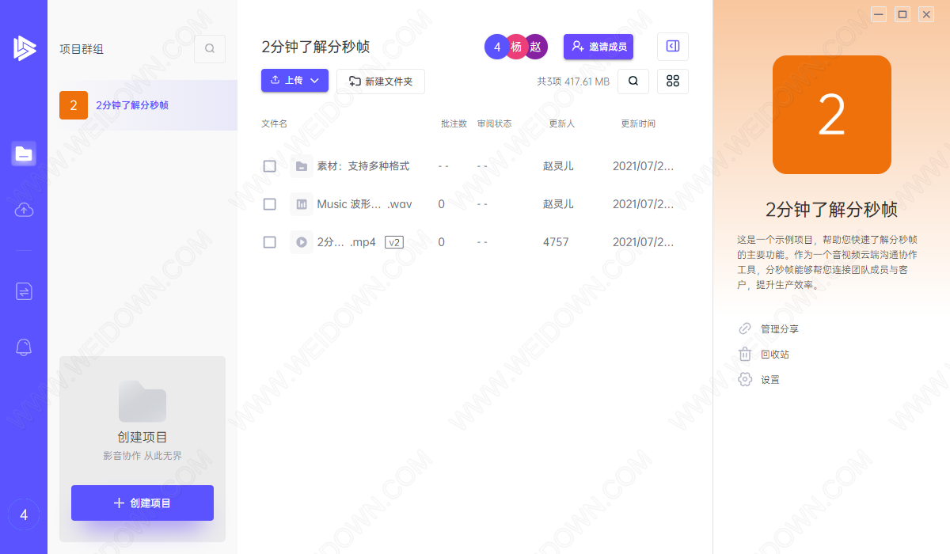Screen dimensions: 950x554
Task: Click the create-project folder illustration
Action: click(142, 401)
